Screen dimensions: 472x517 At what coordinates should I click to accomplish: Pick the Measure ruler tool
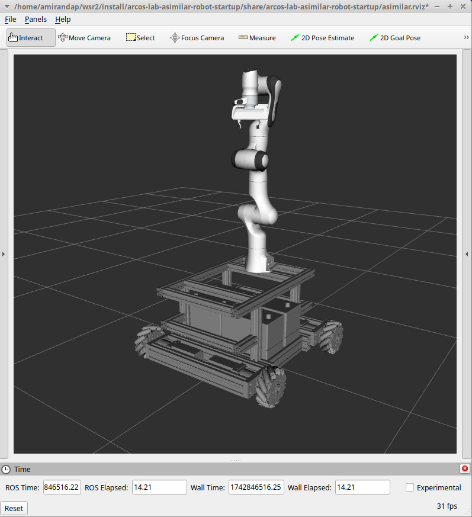[x=257, y=38]
